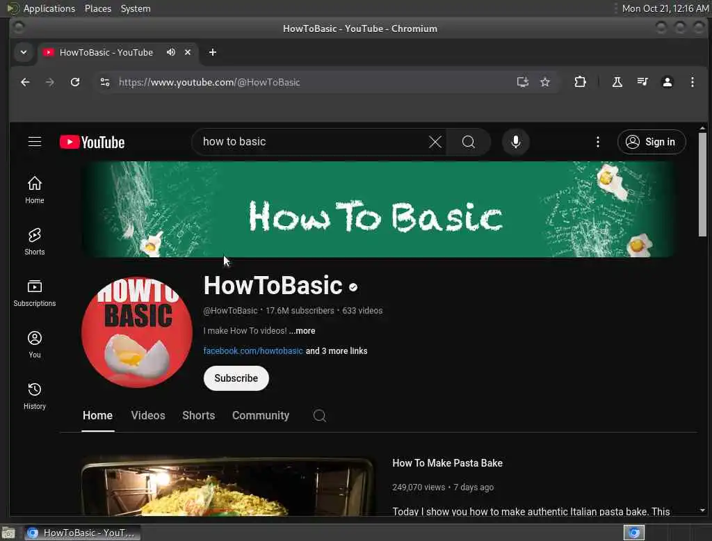Click the 17.6M subscribers text
The height and width of the screenshot is (541, 712).
coord(300,311)
